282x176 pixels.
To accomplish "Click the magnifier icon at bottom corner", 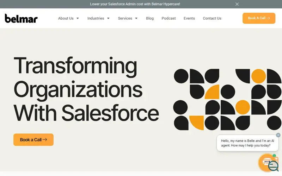I will click(x=273, y=166).
